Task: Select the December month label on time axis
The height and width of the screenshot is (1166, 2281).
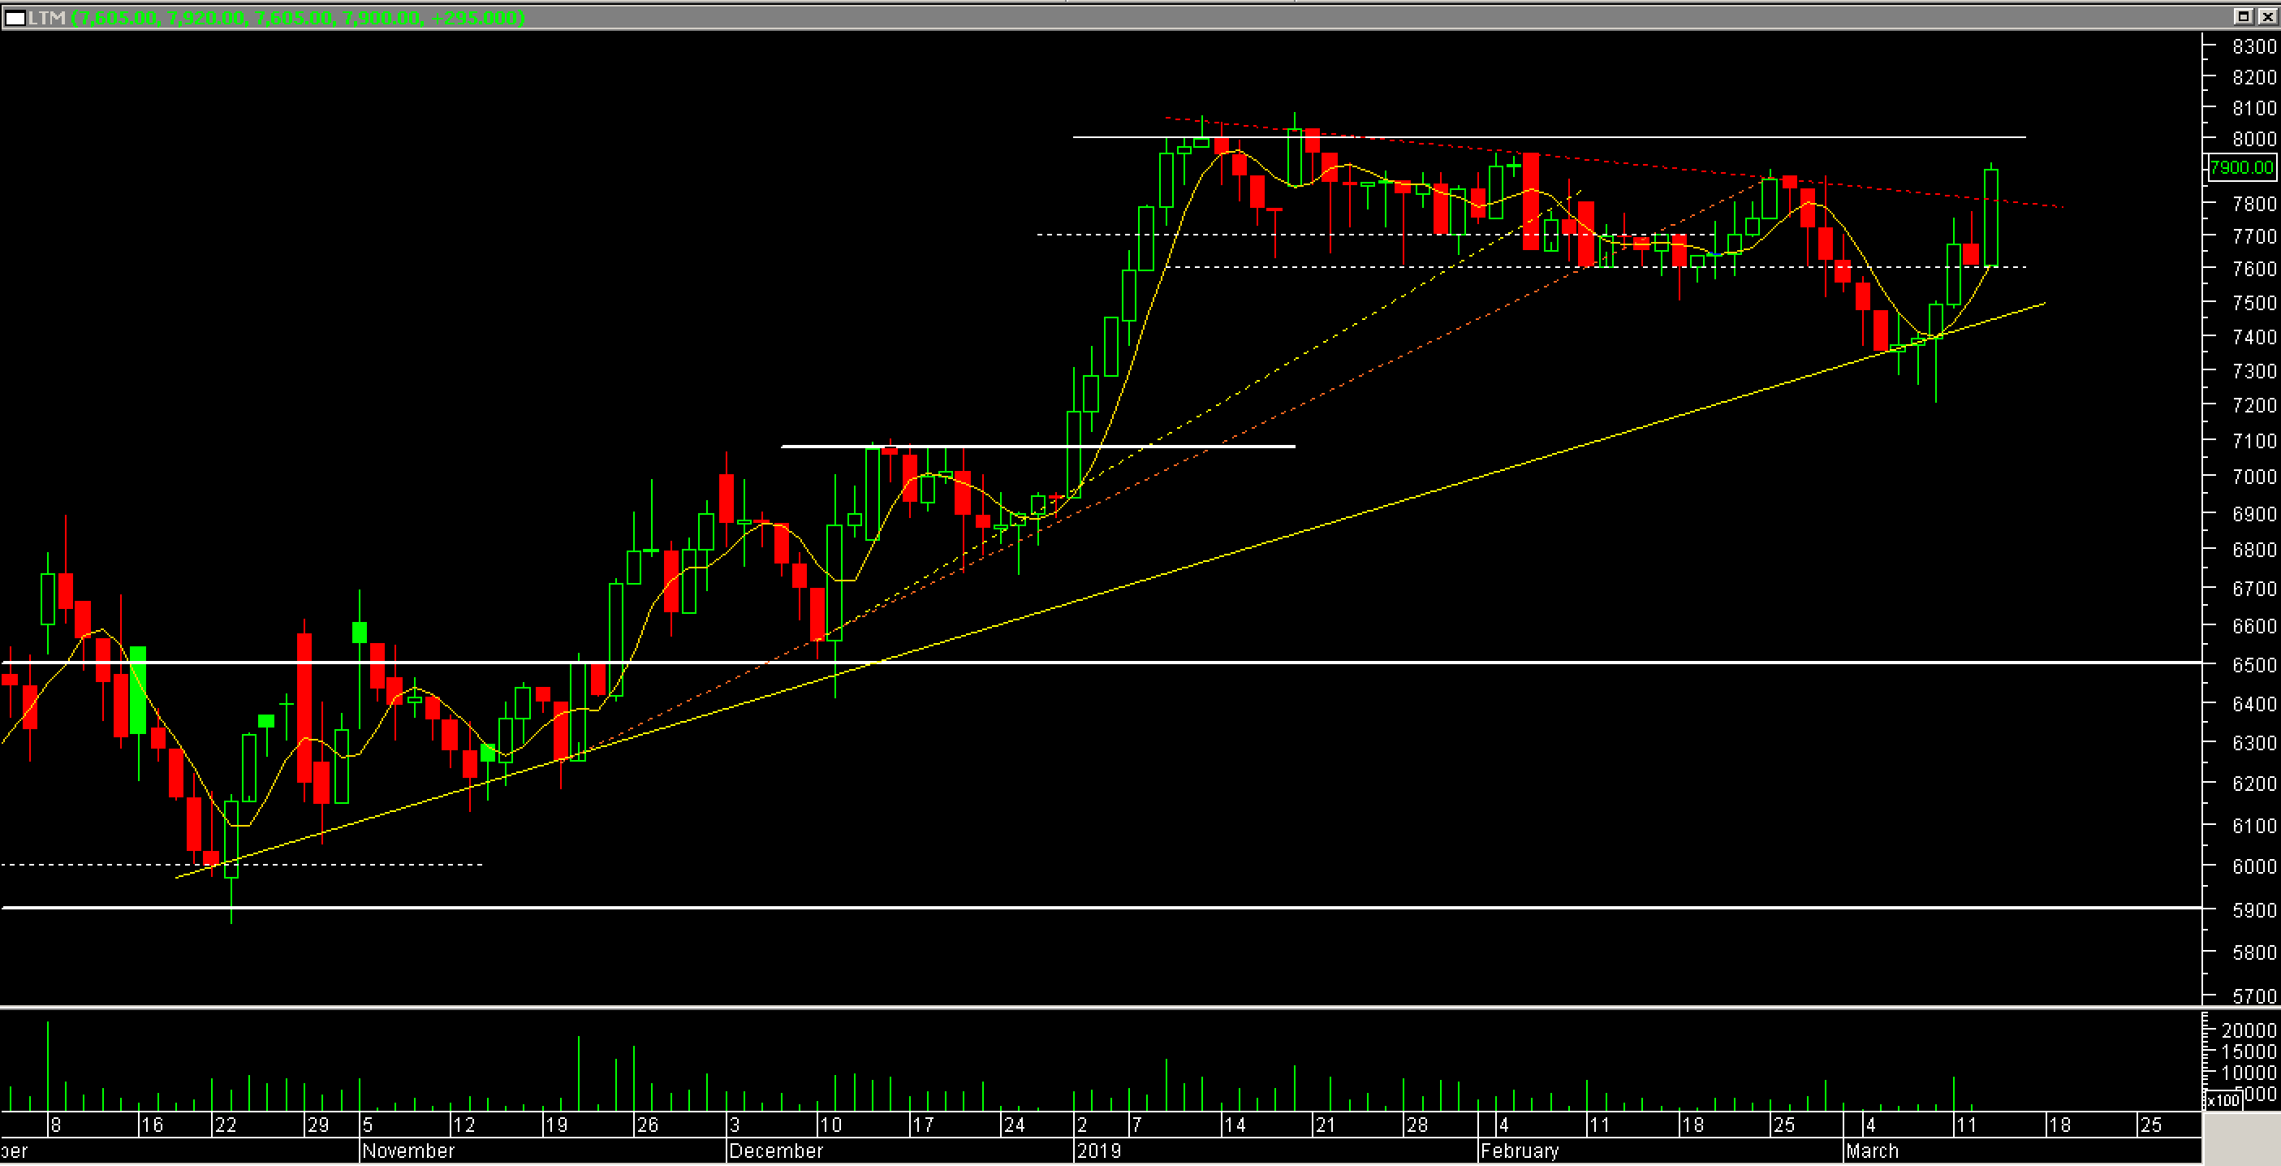Action: [x=777, y=1151]
